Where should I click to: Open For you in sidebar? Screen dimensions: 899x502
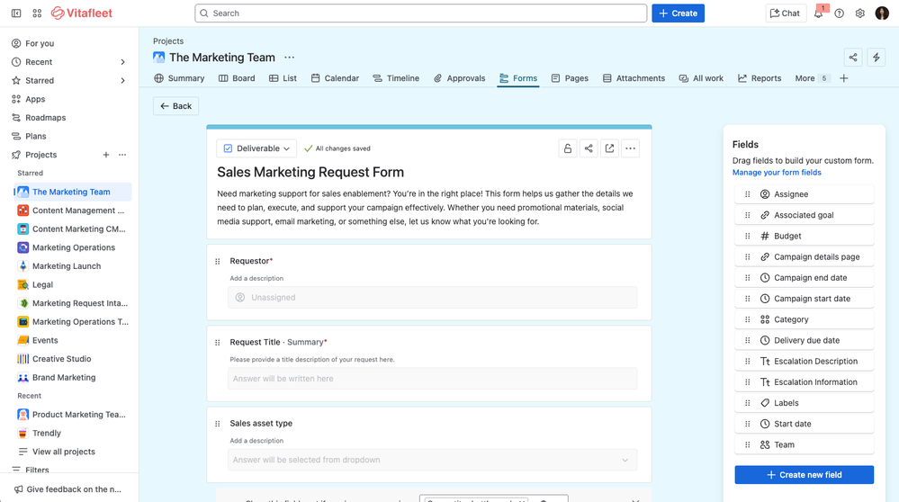(68, 43)
